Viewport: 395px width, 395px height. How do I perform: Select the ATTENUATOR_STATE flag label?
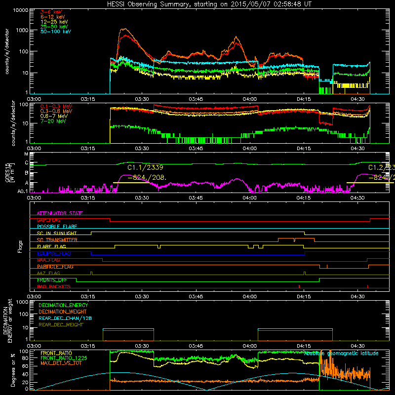[x=60, y=213]
